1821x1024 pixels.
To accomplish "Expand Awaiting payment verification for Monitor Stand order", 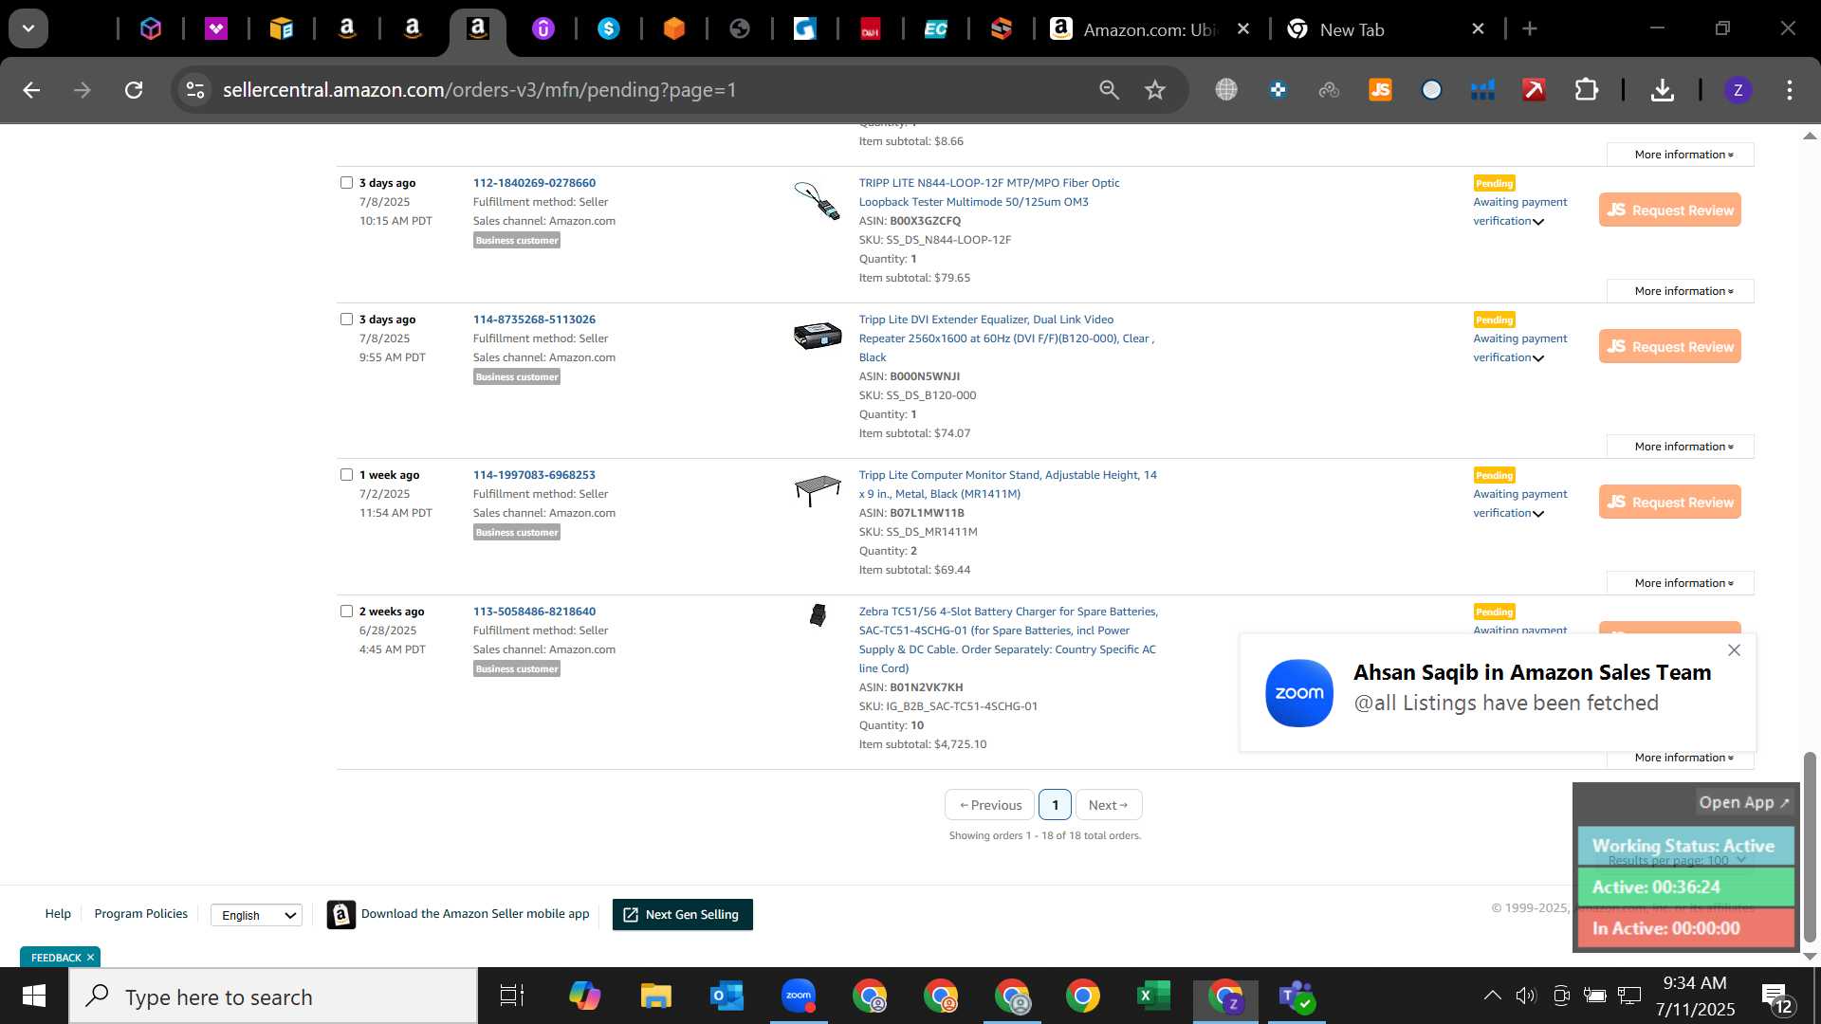I will click(1520, 503).
